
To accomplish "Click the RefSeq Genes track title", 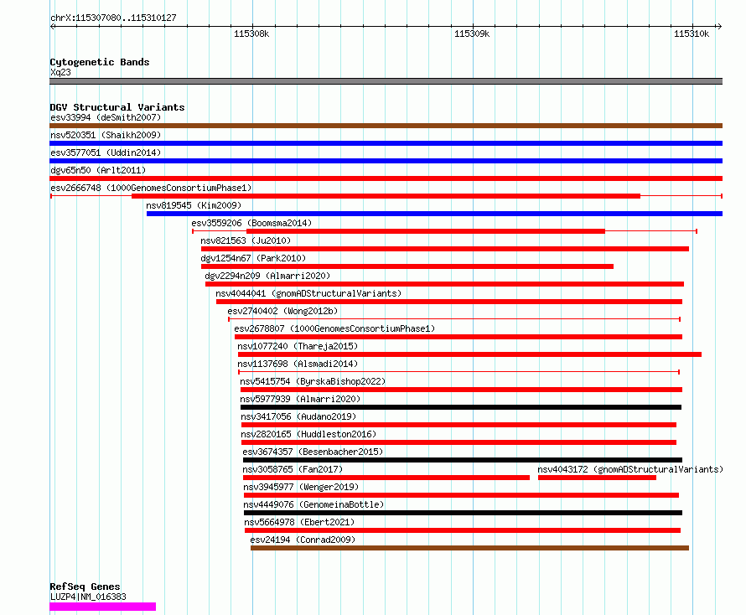I will pyautogui.click(x=85, y=587).
